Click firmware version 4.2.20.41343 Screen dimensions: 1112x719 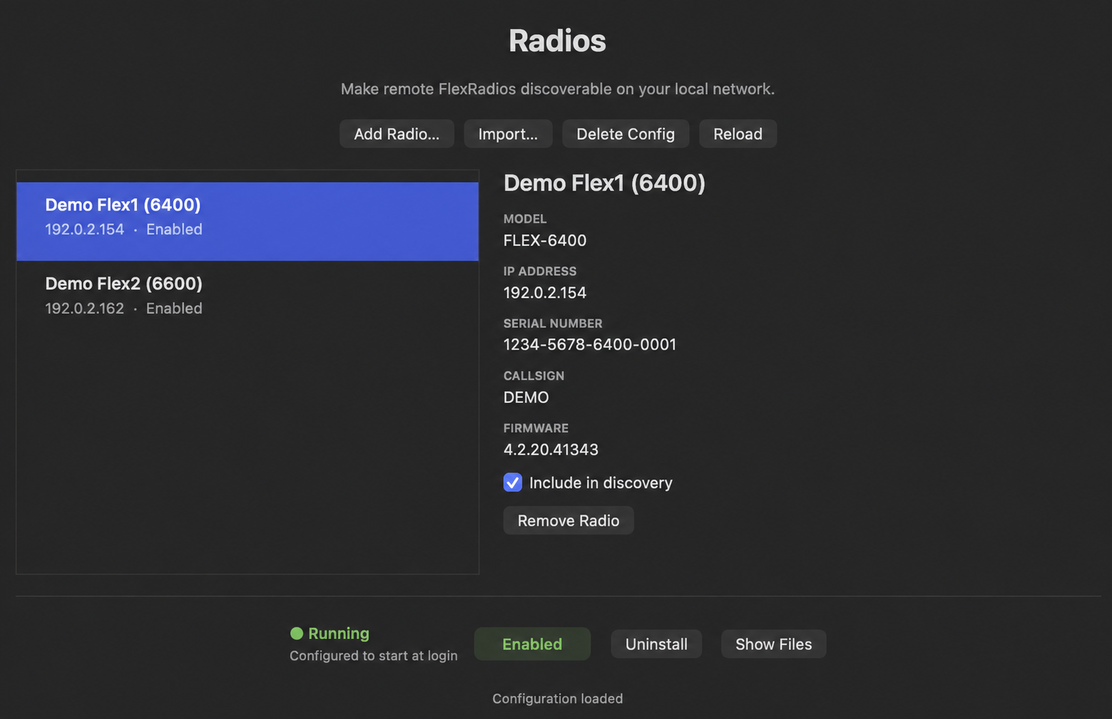click(551, 450)
